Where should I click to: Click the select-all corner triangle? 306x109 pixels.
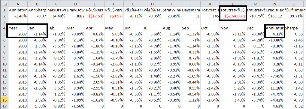pyautogui.click(x=4, y=4)
